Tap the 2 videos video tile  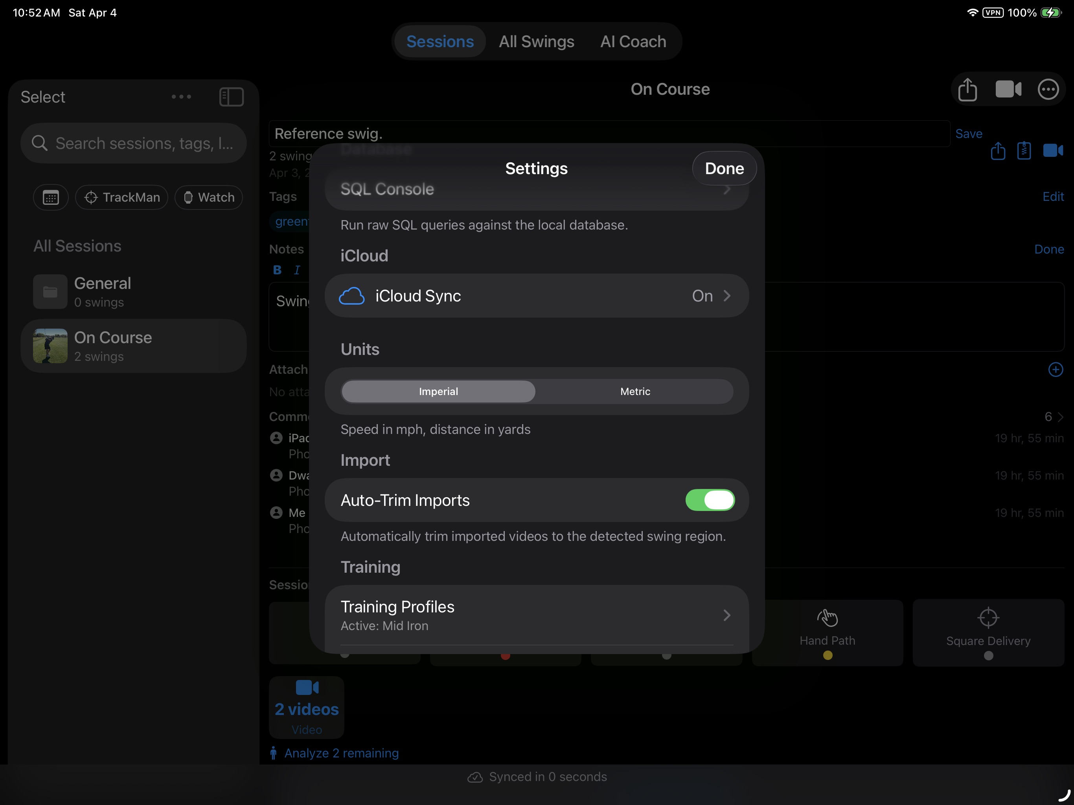(306, 708)
